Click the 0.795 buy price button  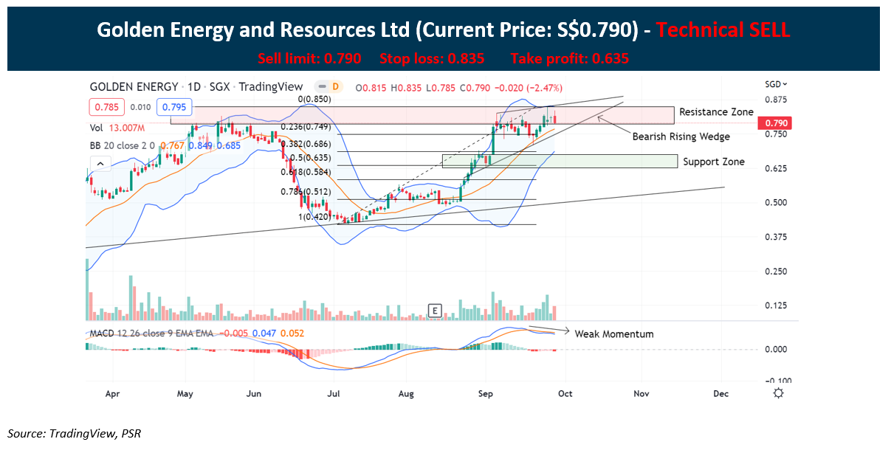click(174, 108)
